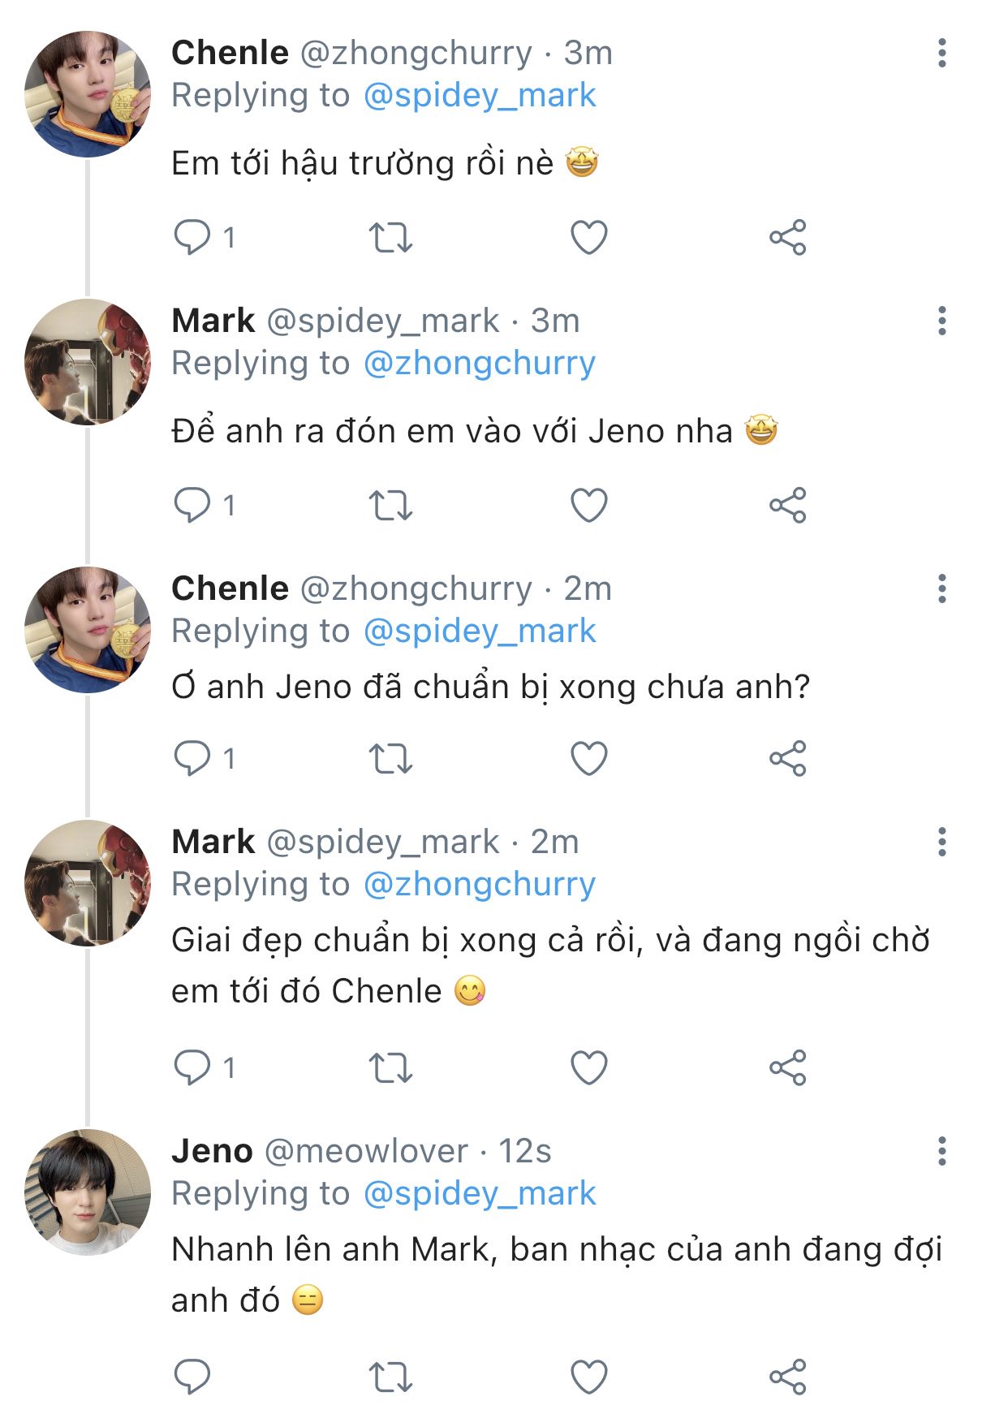1008x1414 pixels.
Task: Open Chenle's avatar on the top tweet
Action: pos(88,93)
